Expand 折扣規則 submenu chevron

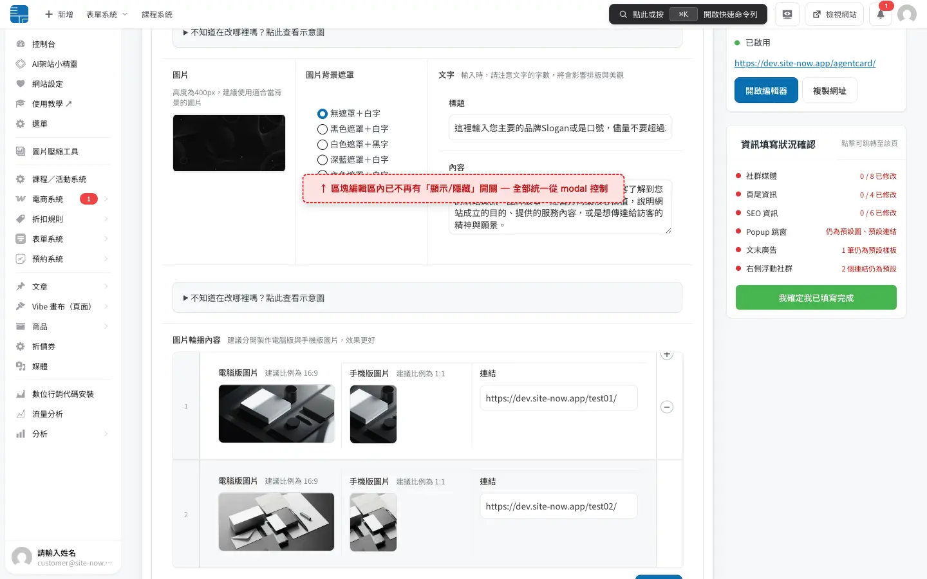[106, 219]
